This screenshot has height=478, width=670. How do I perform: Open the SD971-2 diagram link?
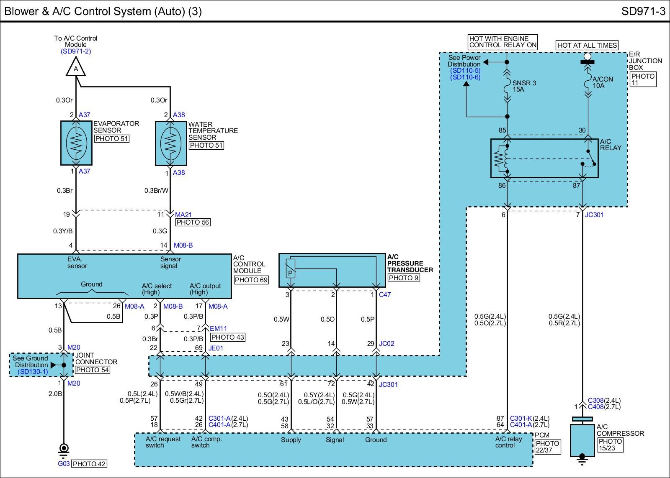click(x=76, y=51)
